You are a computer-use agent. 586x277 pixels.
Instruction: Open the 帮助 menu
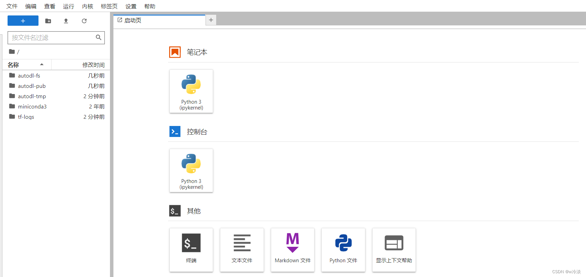click(150, 6)
